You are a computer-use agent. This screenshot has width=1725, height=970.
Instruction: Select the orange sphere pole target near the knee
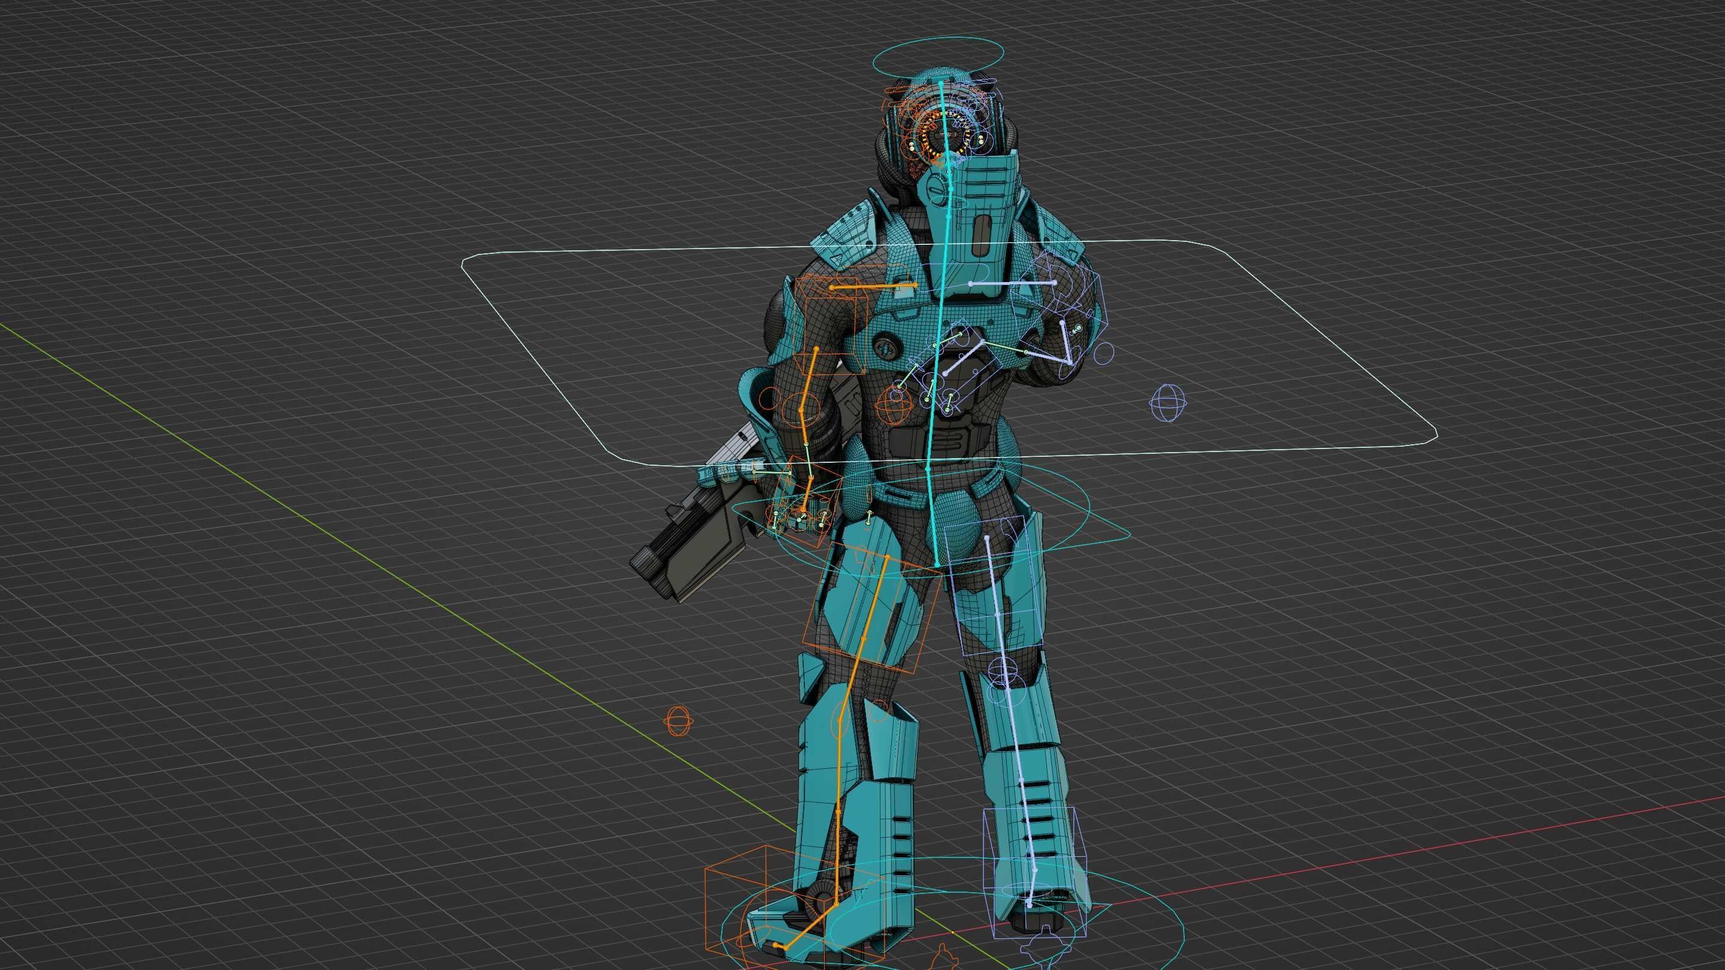(677, 722)
